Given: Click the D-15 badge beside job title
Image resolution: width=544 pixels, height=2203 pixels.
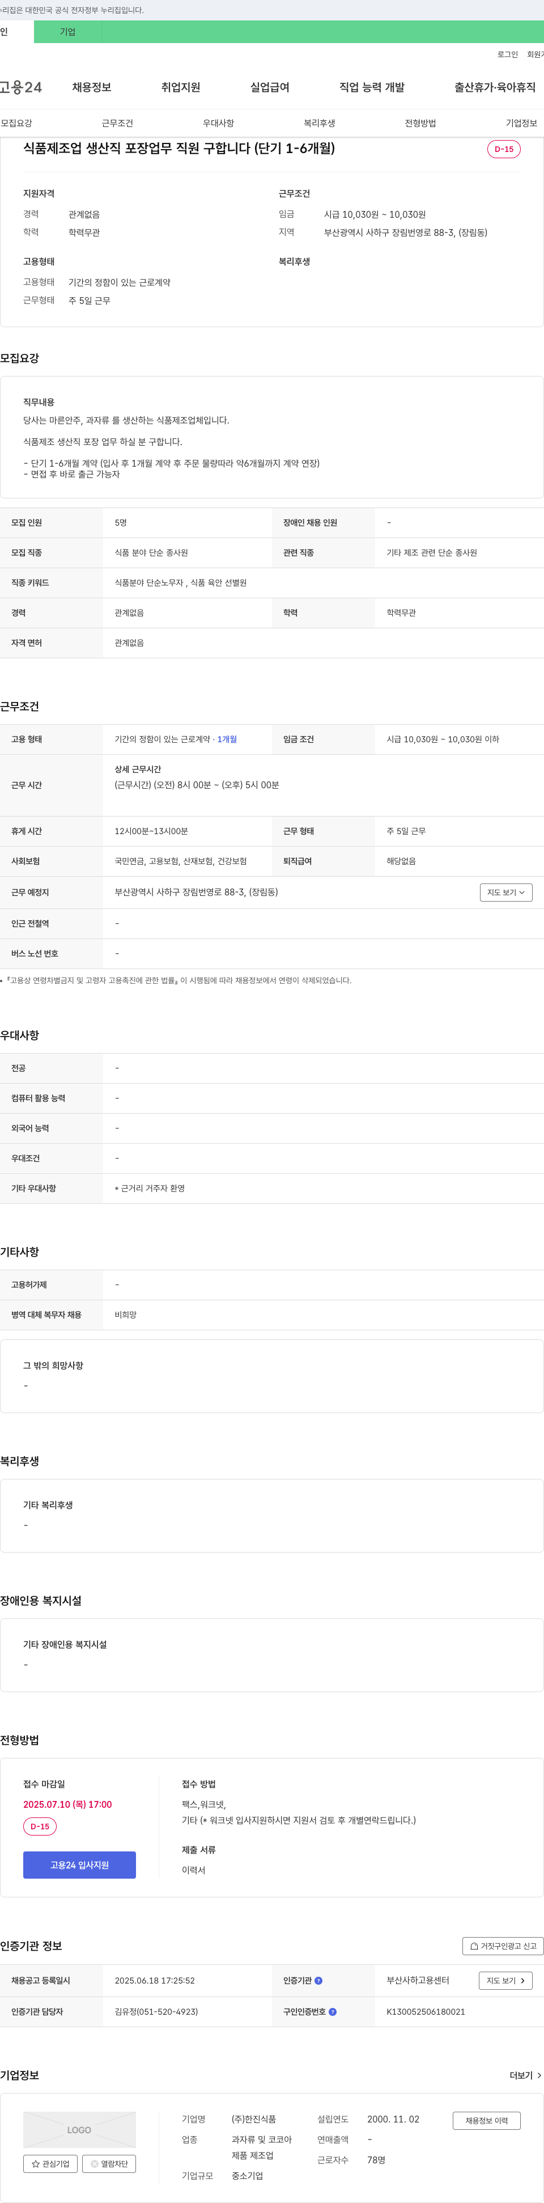Looking at the screenshot, I should [x=504, y=149].
